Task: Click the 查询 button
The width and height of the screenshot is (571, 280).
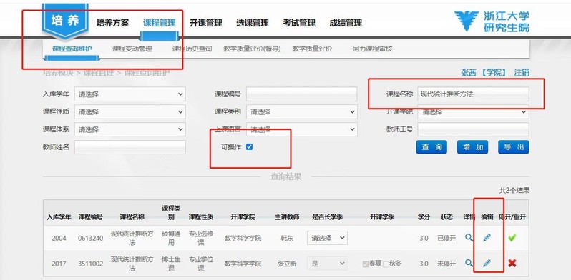Action: pyautogui.click(x=431, y=147)
